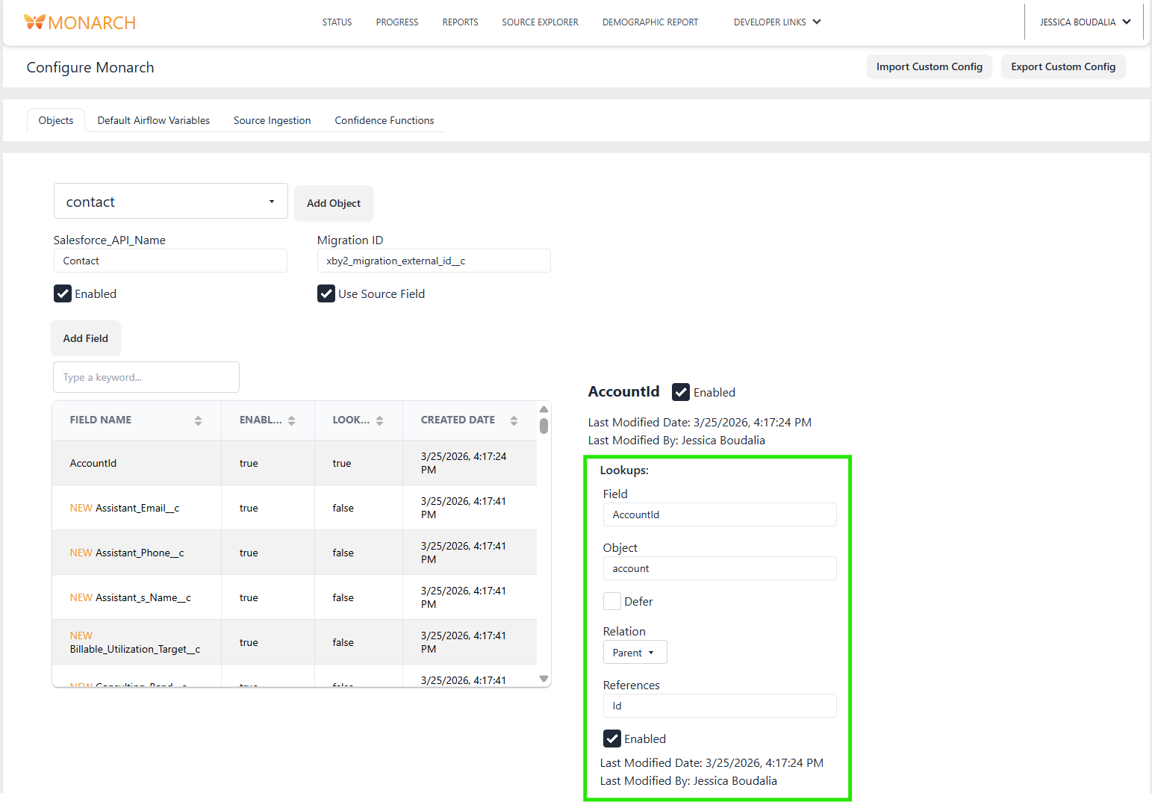
Task: Switch to the Confidence Functions tab
Action: coord(384,120)
